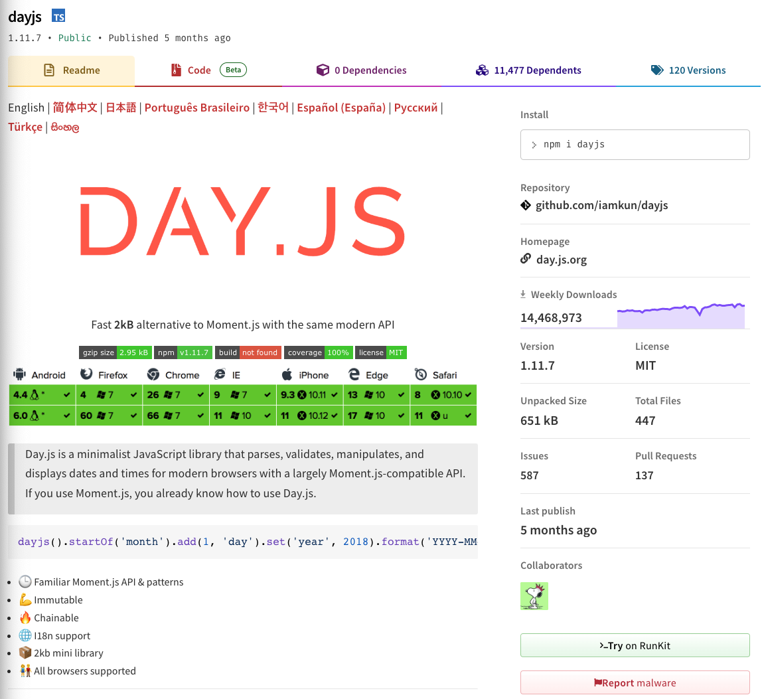Open the Português Brasileiro readme link
This screenshot has width=762, height=699.
197,108
